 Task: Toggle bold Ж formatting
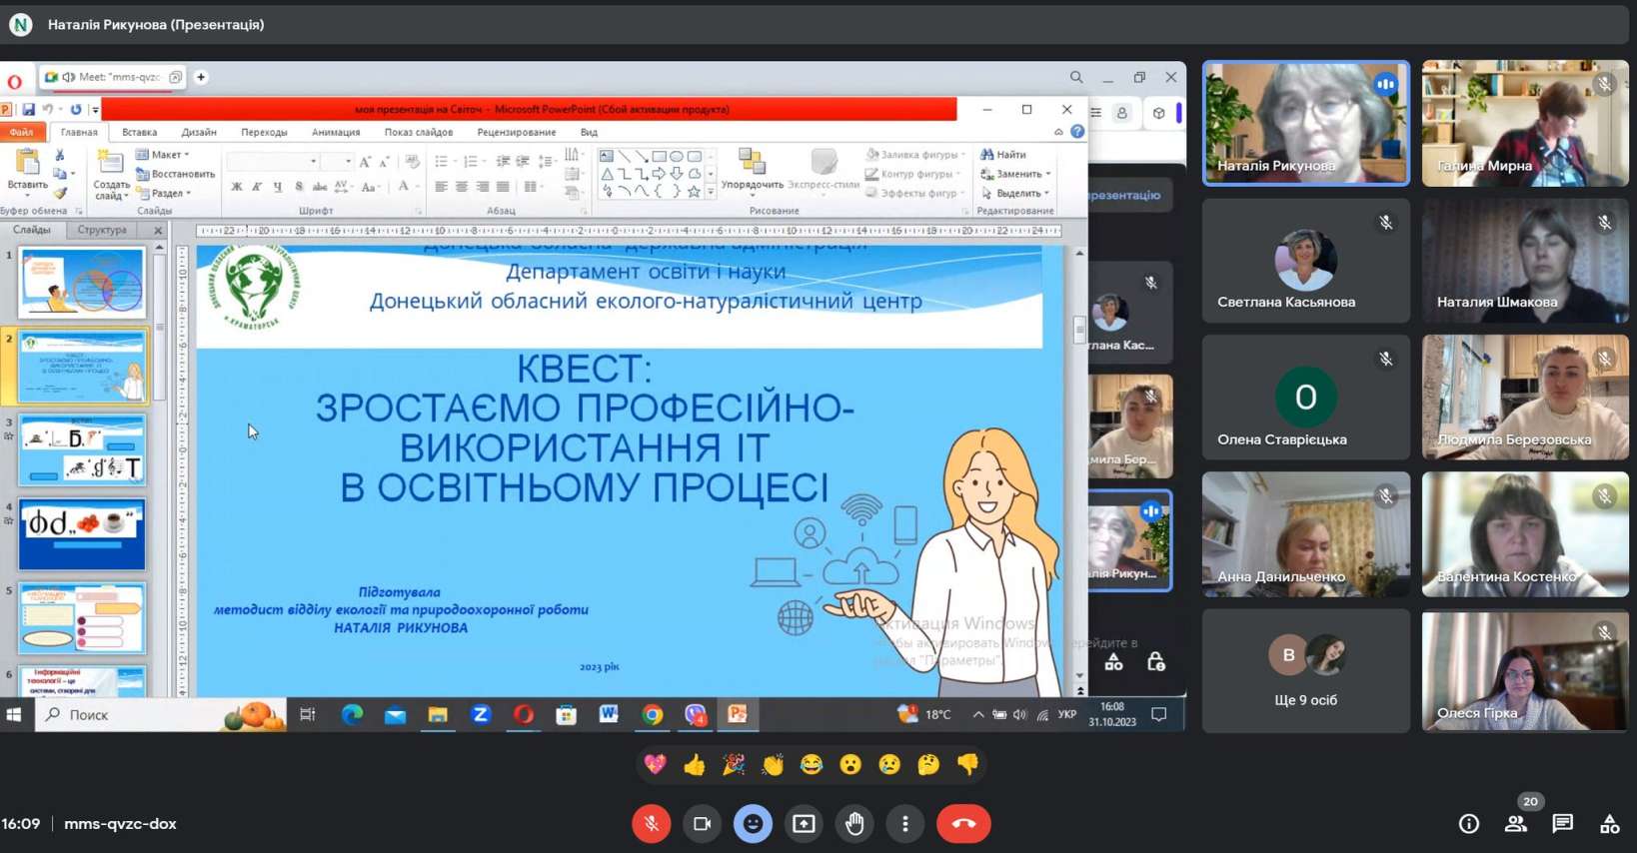click(237, 187)
